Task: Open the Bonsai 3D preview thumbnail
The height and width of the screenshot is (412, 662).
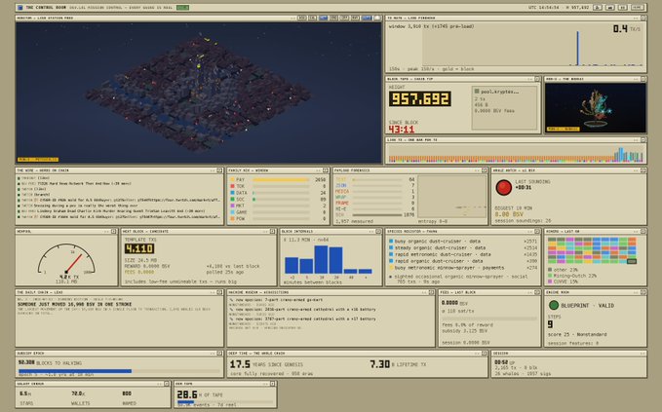Action: tap(596, 108)
